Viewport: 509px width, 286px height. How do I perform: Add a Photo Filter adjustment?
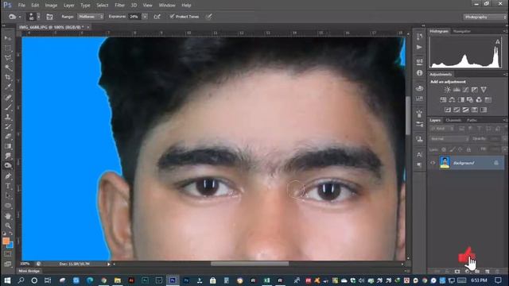pos(470,99)
